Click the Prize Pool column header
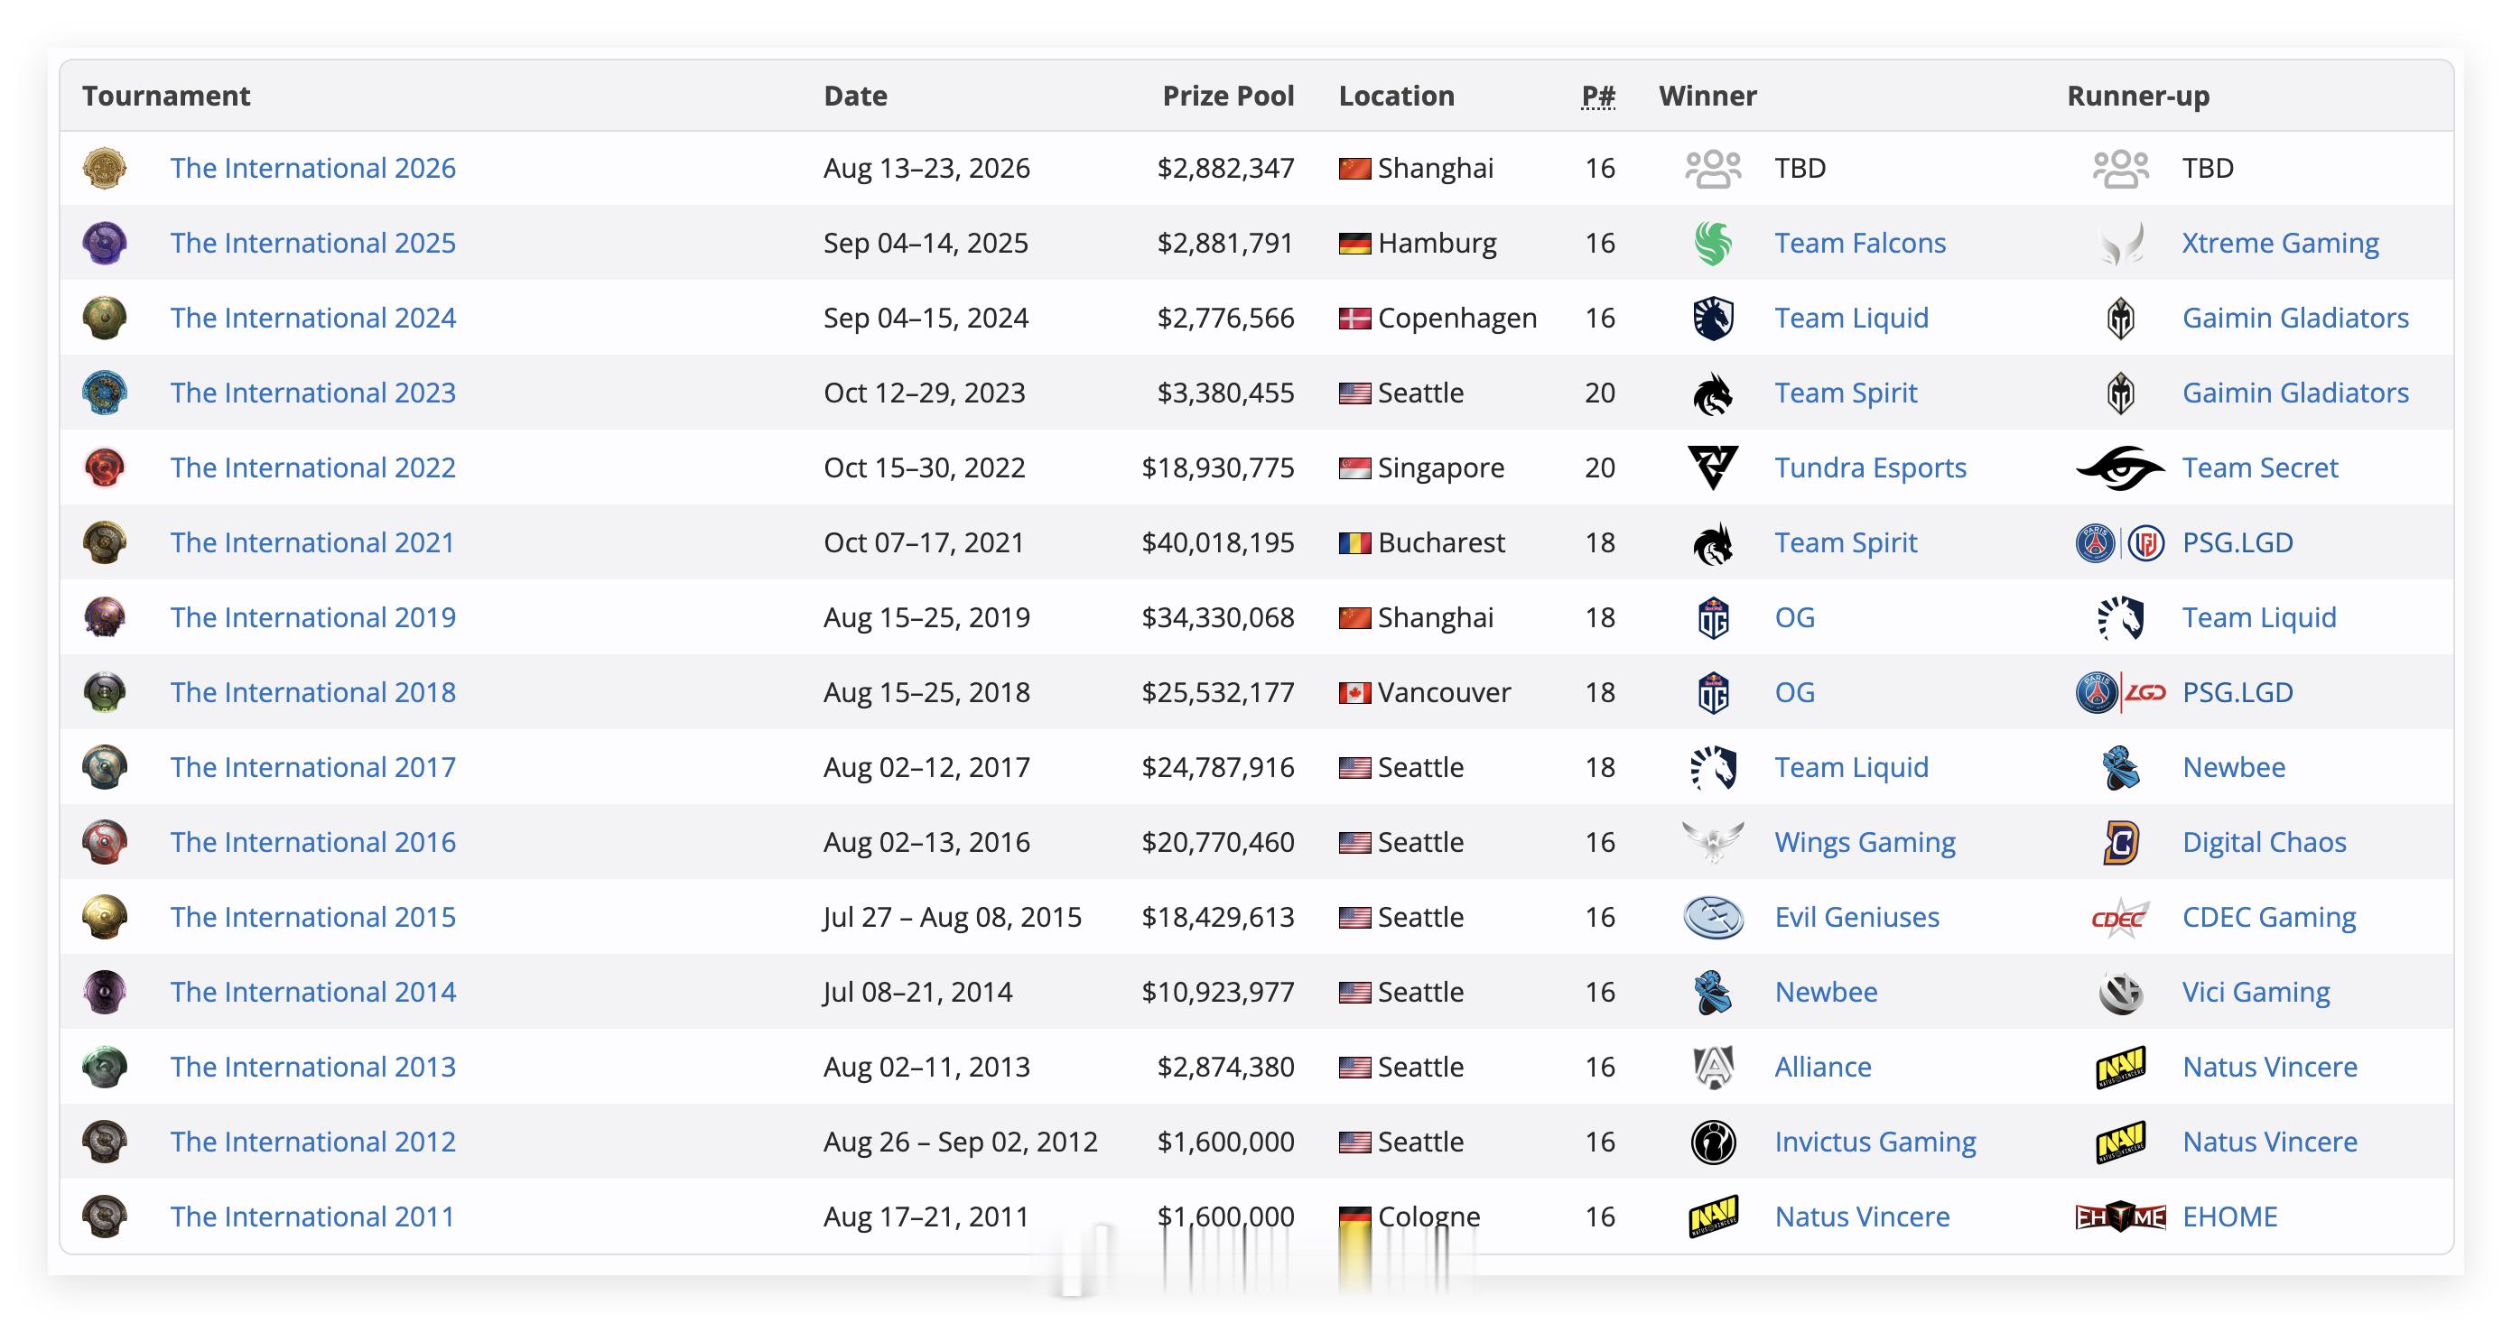2512x1323 pixels. [x=1228, y=96]
